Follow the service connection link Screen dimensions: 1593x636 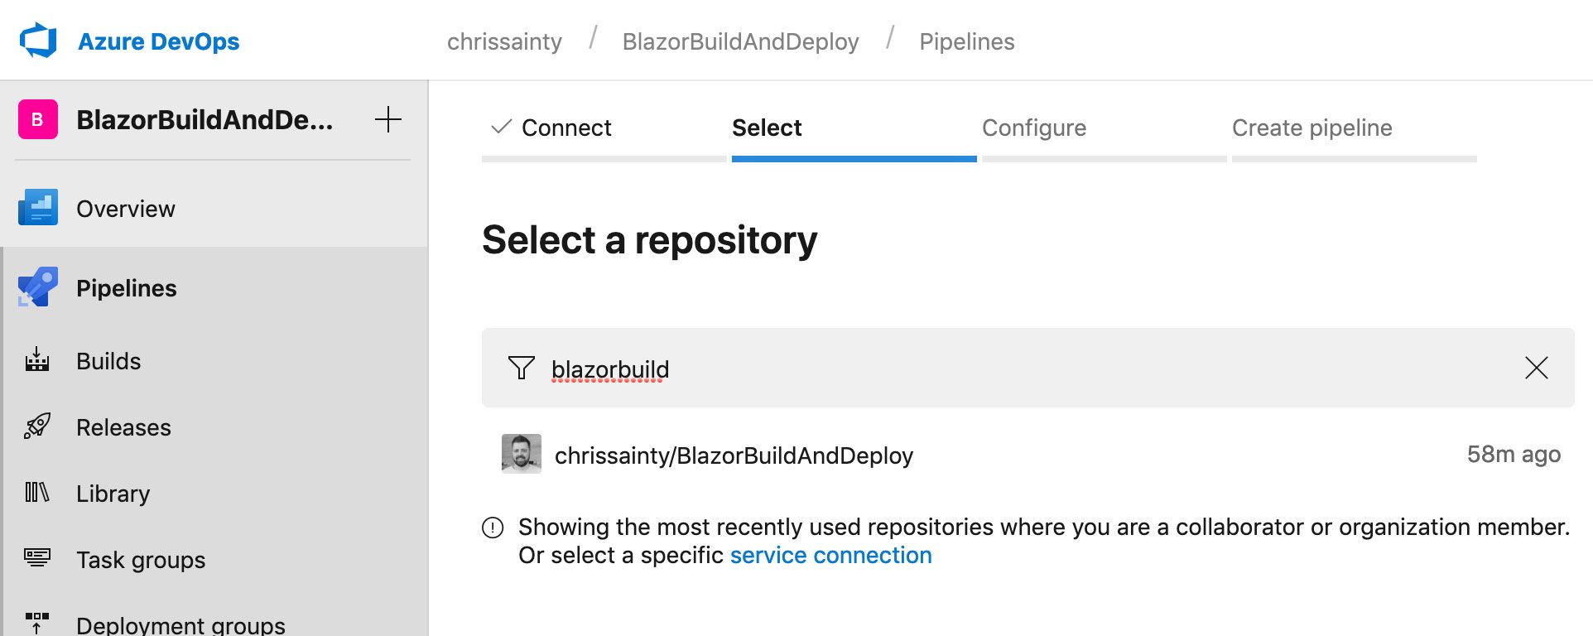(830, 555)
